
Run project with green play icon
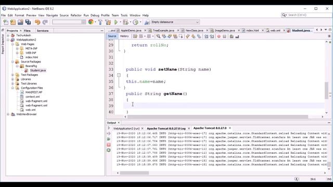(116, 22)
